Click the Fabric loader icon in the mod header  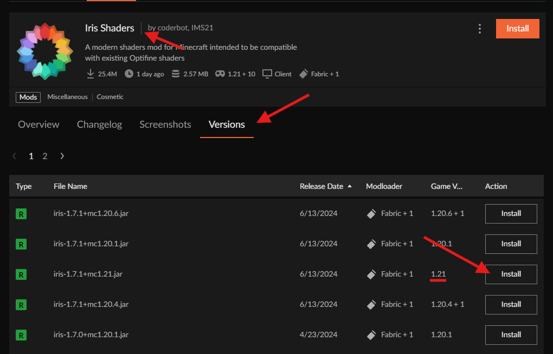pos(304,74)
